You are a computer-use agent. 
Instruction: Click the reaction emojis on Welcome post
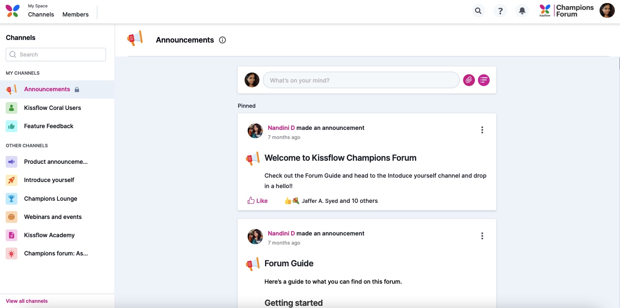pos(292,201)
